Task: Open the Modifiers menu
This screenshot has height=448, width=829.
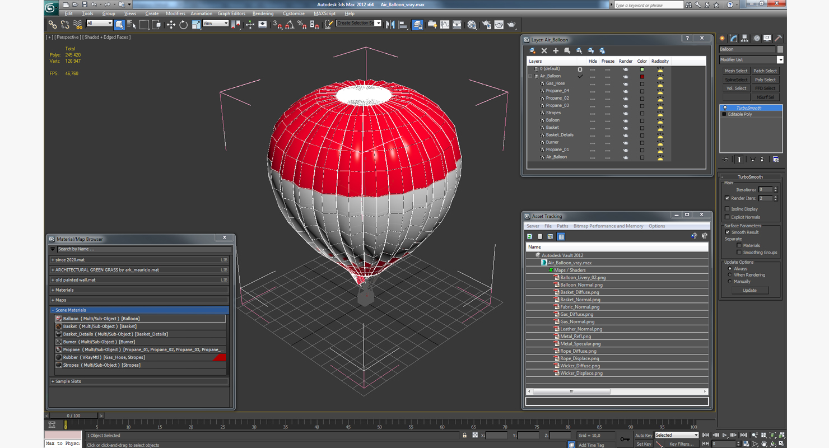Action: 175,13
